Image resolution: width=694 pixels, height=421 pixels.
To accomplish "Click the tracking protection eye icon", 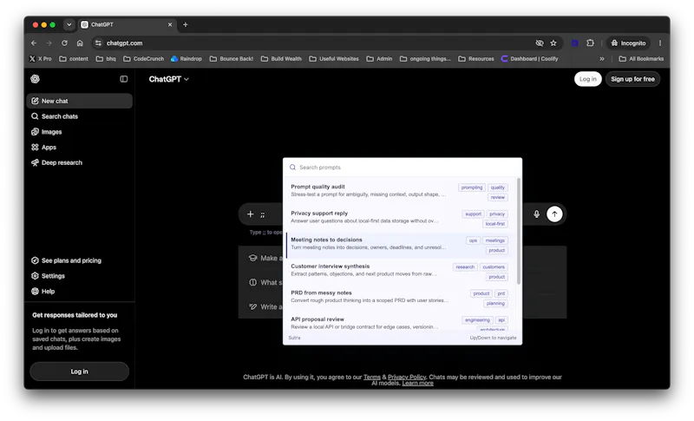I will [539, 43].
